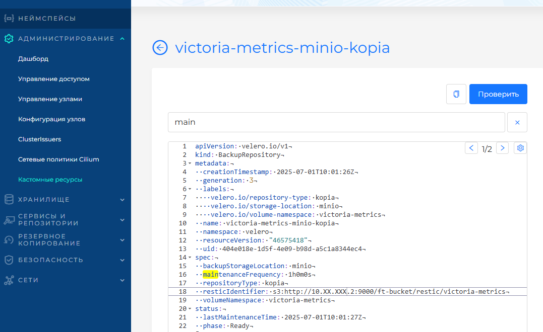The height and width of the screenshot is (332, 543).
Task: Click the Хранилище database icon
Action: point(9,200)
